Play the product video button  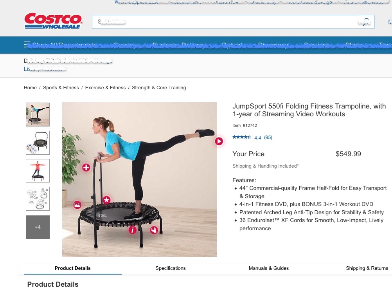pyautogui.click(x=219, y=141)
